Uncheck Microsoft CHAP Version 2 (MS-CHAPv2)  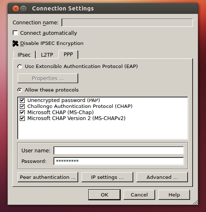pyautogui.click(x=22, y=118)
